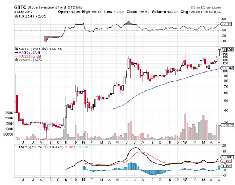
Task: Click the MA(200) undef legend text
Action: [30, 56]
